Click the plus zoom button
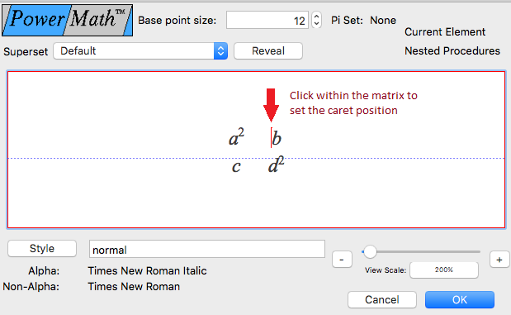This screenshot has height=315, width=511. [499, 260]
